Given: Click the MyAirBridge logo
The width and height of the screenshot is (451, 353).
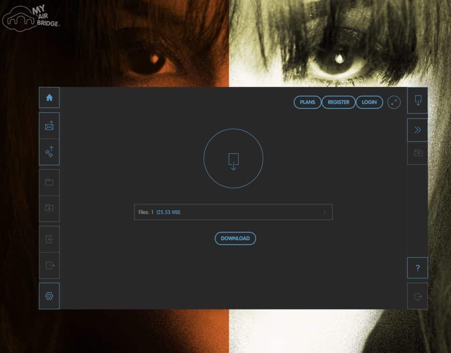Looking at the screenshot, I should pyautogui.click(x=31, y=18).
